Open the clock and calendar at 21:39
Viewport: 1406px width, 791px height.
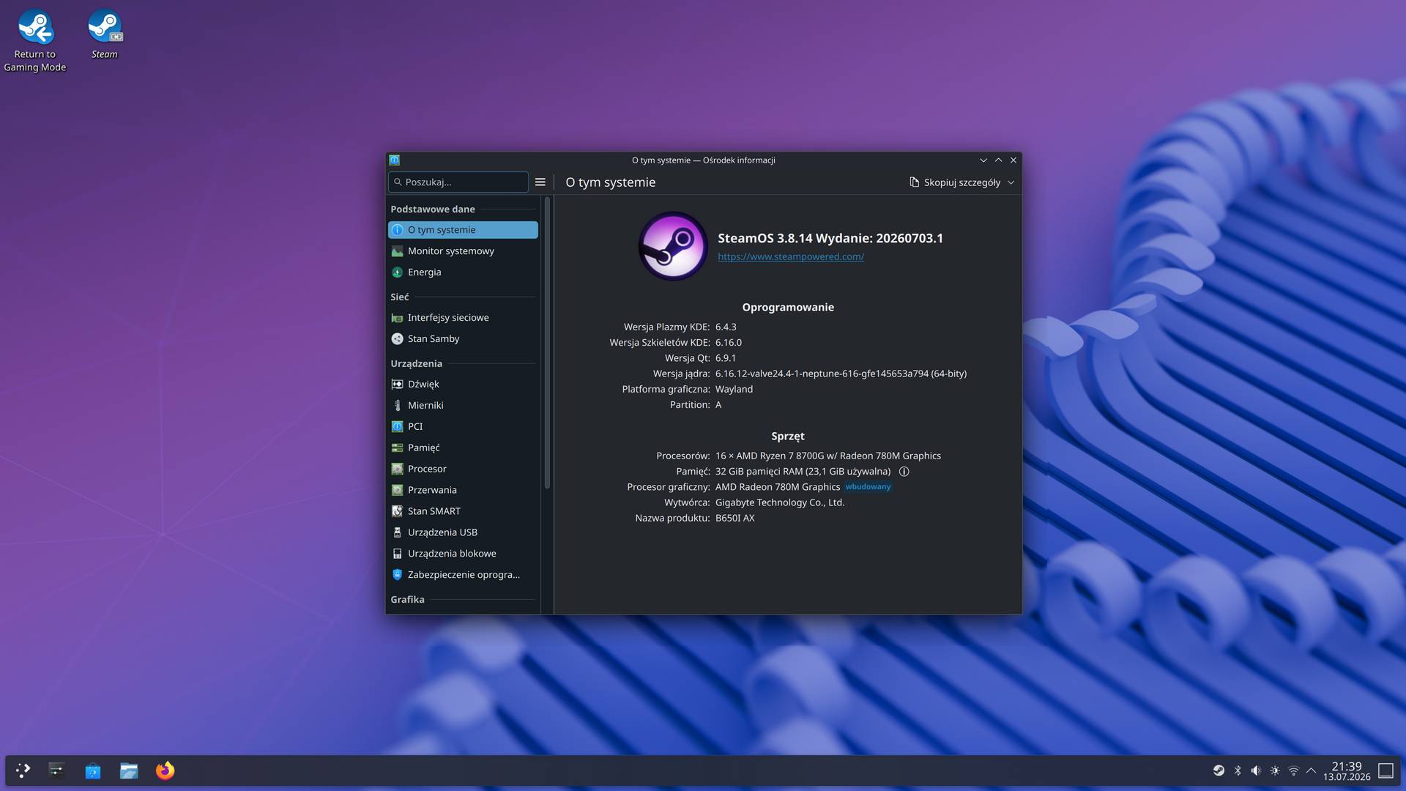coord(1347,770)
